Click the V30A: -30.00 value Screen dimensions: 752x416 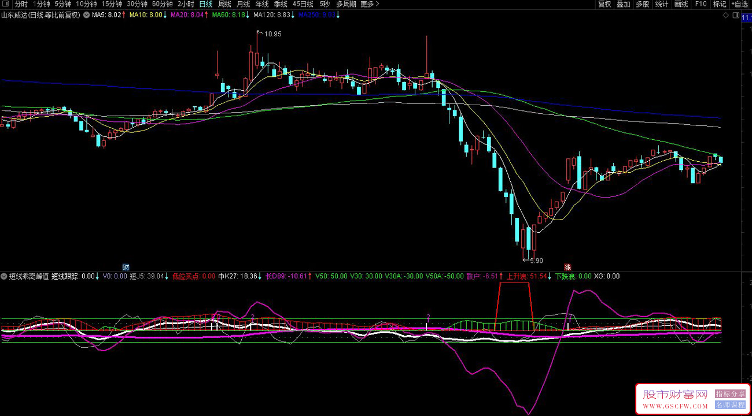[x=404, y=276]
